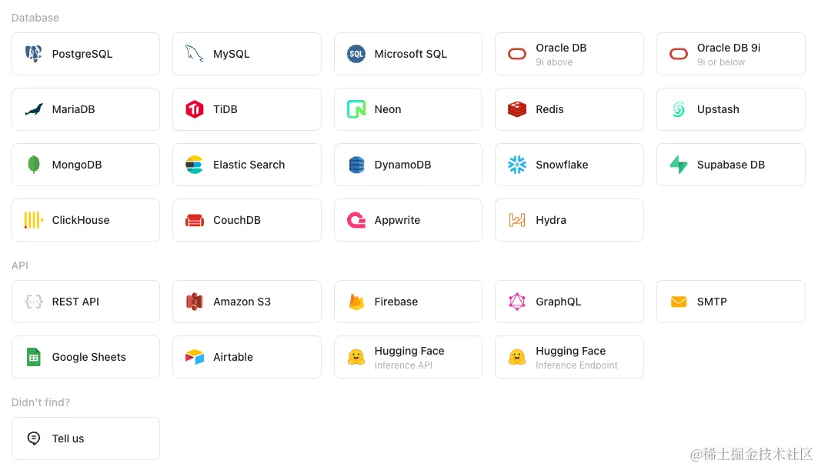
Task: Choose the Google Sheets label
Action: [x=88, y=357]
